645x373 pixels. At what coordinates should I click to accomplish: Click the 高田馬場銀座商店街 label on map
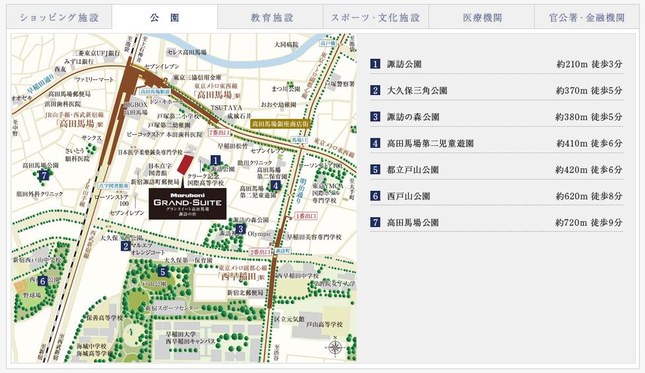click(280, 123)
